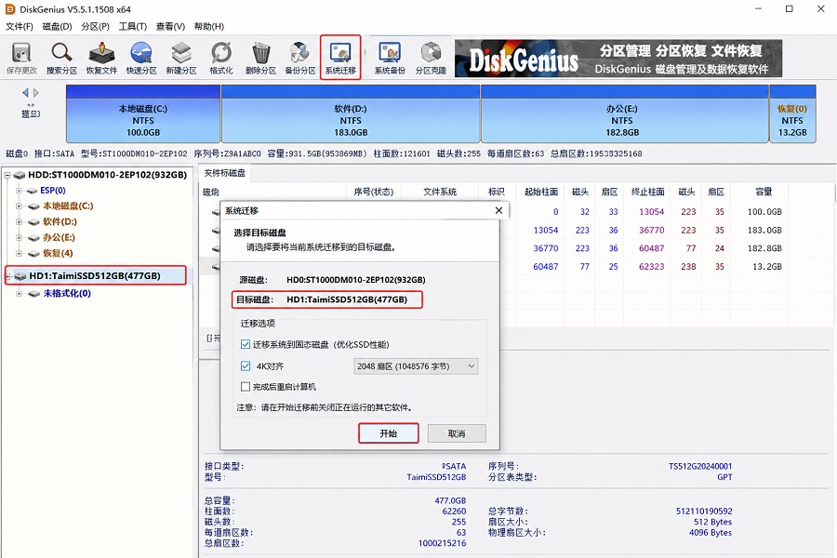The height and width of the screenshot is (558, 837).
Task: Open the 文件(F) menu
Action: coord(20,26)
